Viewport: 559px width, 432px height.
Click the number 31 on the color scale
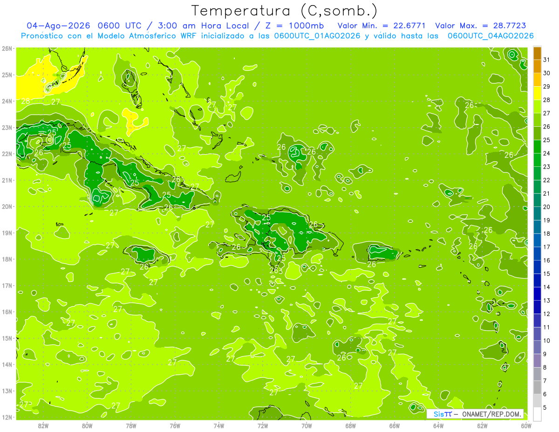click(546, 60)
